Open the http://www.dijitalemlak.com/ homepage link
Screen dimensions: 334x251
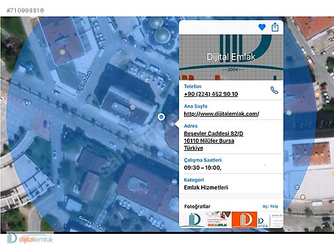221,113
